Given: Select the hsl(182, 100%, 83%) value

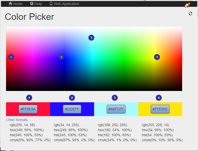Looking at the screenshot, I should [114, 135].
